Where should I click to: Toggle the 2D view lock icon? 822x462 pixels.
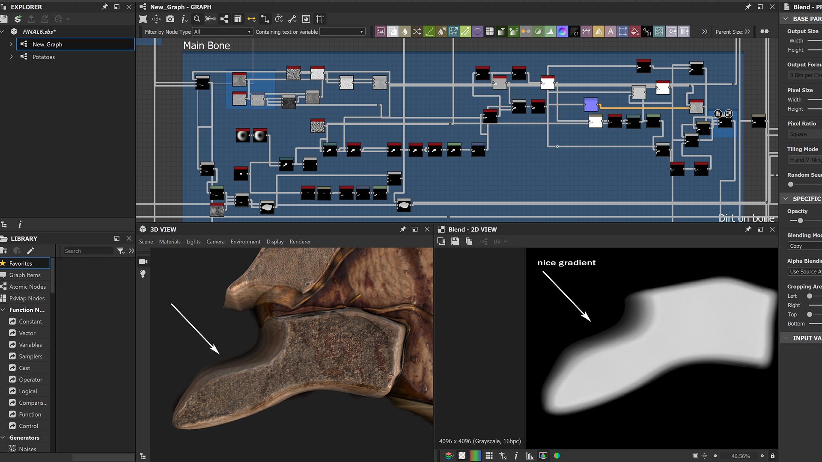[x=772, y=456]
